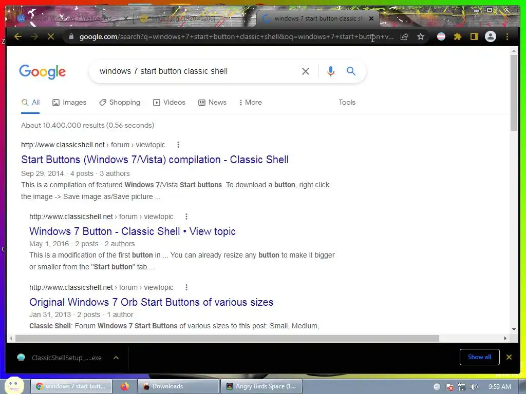Open the search Tools
526x394 pixels.
(x=347, y=103)
